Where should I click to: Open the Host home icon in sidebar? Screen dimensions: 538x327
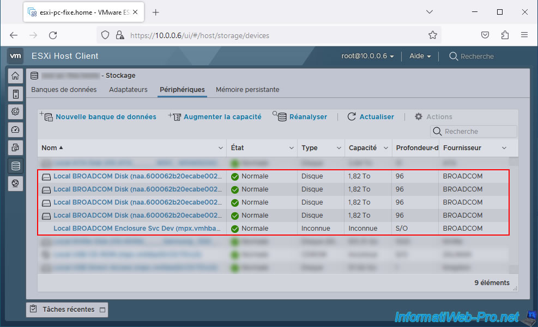[x=15, y=76]
